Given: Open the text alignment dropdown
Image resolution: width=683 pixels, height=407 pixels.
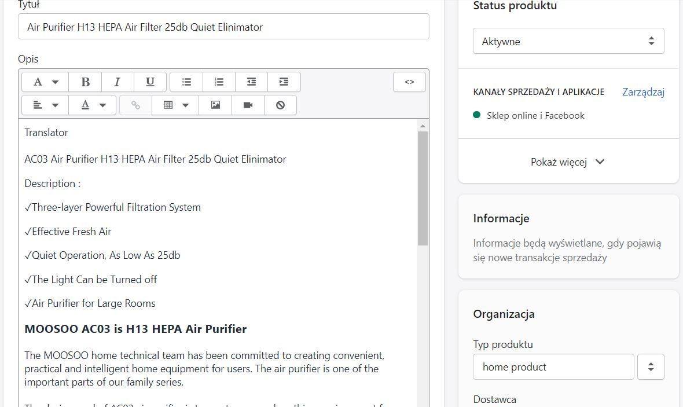Looking at the screenshot, I should point(45,105).
